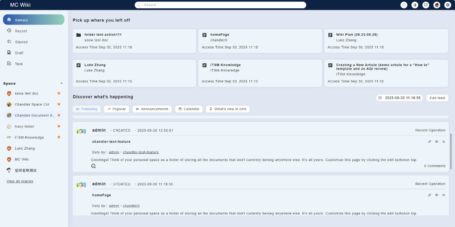Click the chandler0 duty link
455x227 pixels.
click(x=131, y=206)
